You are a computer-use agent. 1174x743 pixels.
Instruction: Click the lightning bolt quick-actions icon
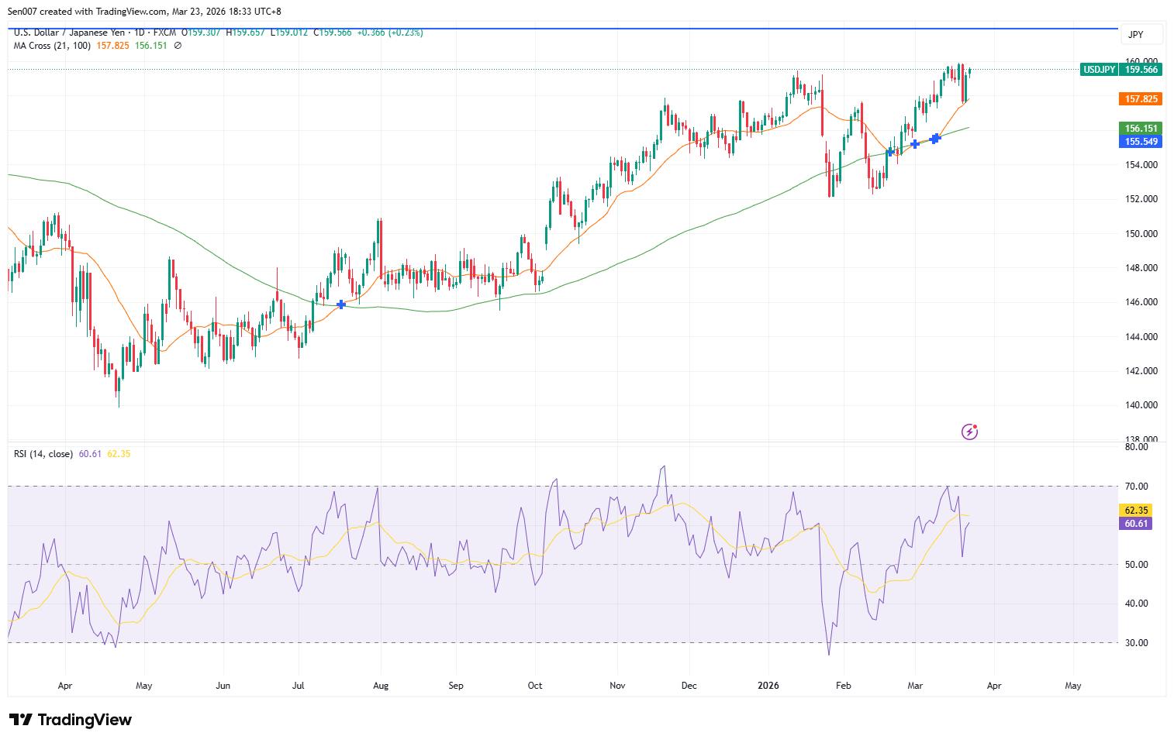coord(969,431)
